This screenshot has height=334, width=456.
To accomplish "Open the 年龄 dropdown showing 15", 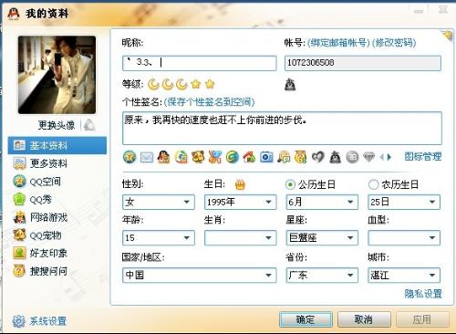I will pyautogui.click(x=159, y=238).
